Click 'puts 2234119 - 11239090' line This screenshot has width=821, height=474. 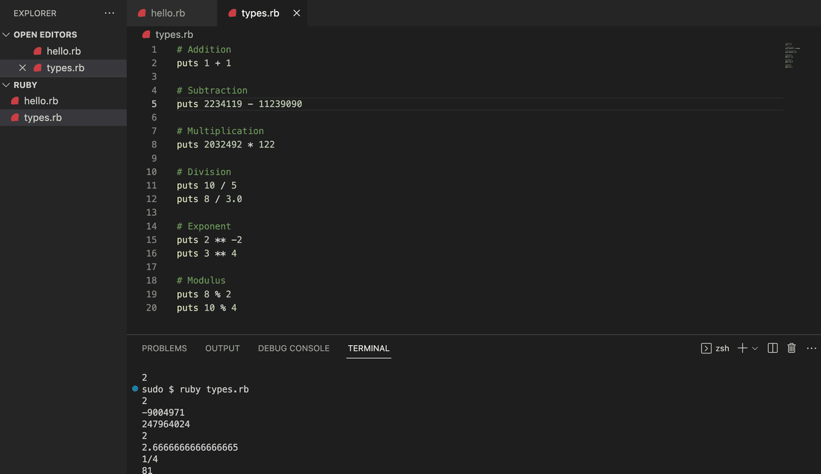click(239, 104)
